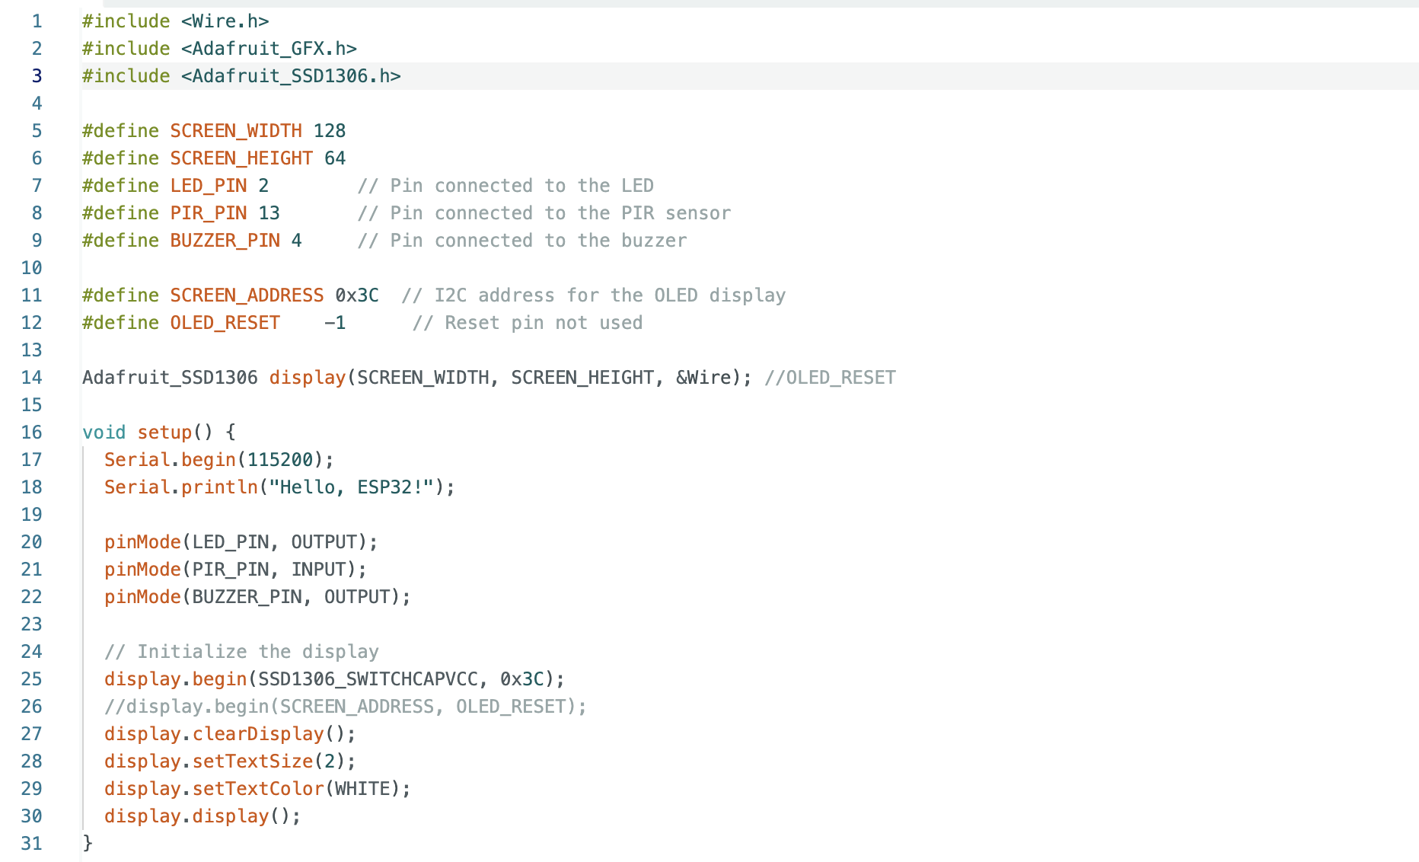
Task: Click 'void setup()' on line 16
Action: pos(148,433)
